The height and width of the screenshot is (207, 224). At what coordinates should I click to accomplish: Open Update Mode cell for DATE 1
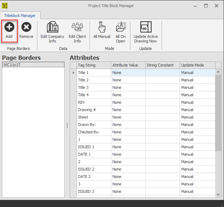coord(198,154)
